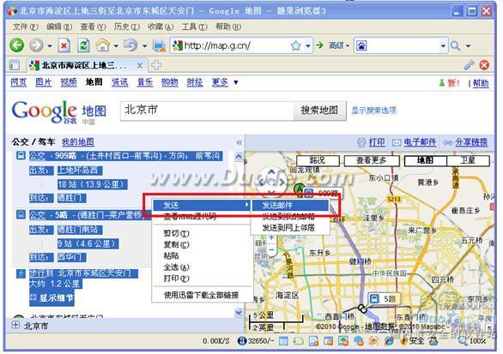Open the 文件(F) menu
Screen dimensions: 503x354
pyautogui.click(x=26, y=27)
